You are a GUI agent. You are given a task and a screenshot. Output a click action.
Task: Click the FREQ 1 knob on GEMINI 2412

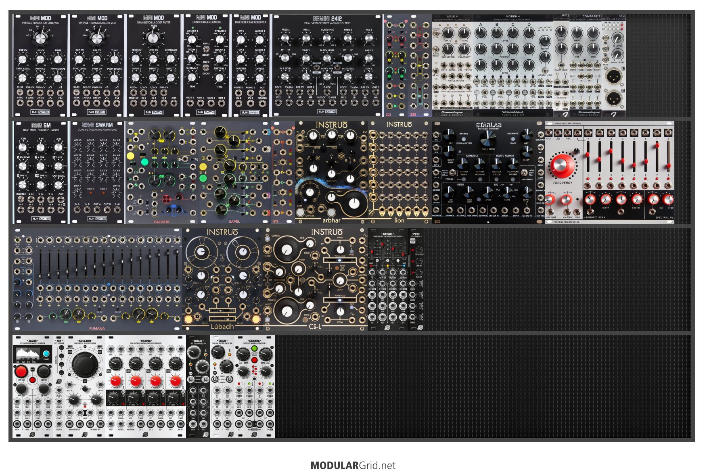click(x=285, y=38)
